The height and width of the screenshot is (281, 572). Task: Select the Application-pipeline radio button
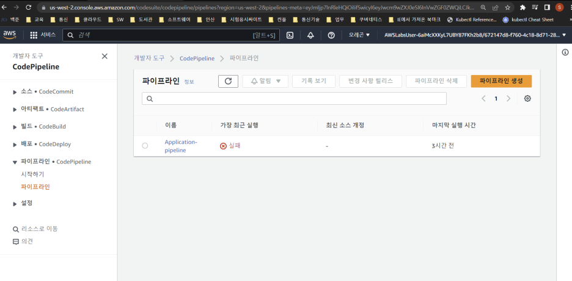145,146
